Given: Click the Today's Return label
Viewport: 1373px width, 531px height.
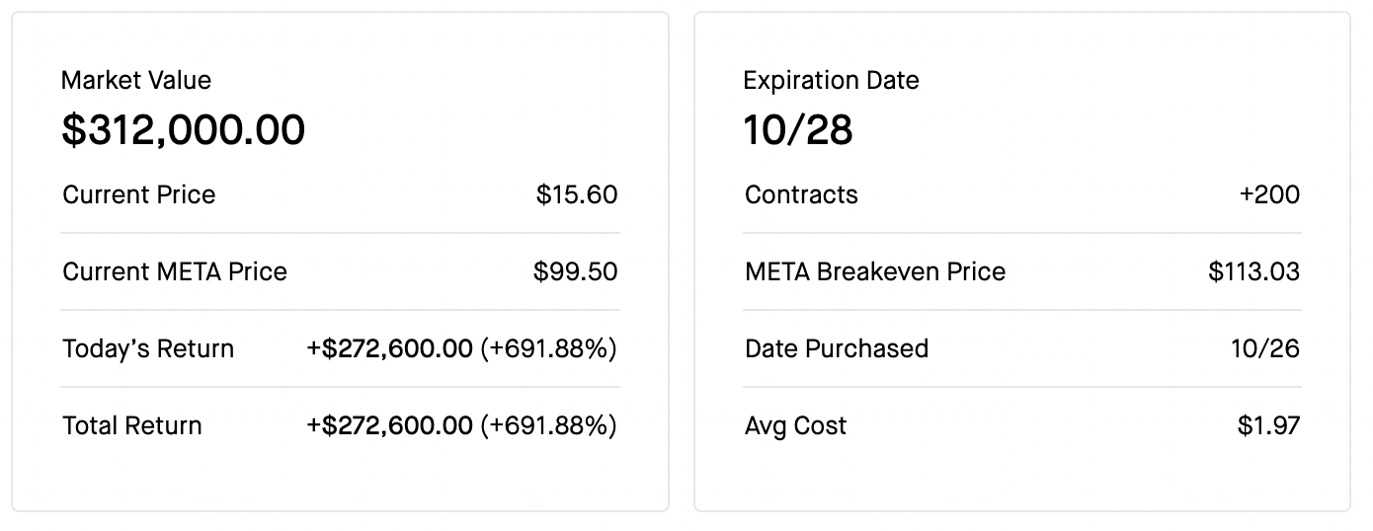Looking at the screenshot, I should pyautogui.click(x=148, y=348).
